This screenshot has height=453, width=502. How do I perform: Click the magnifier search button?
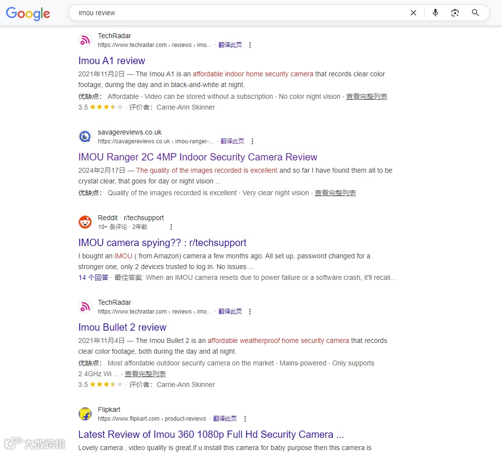(x=475, y=13)
